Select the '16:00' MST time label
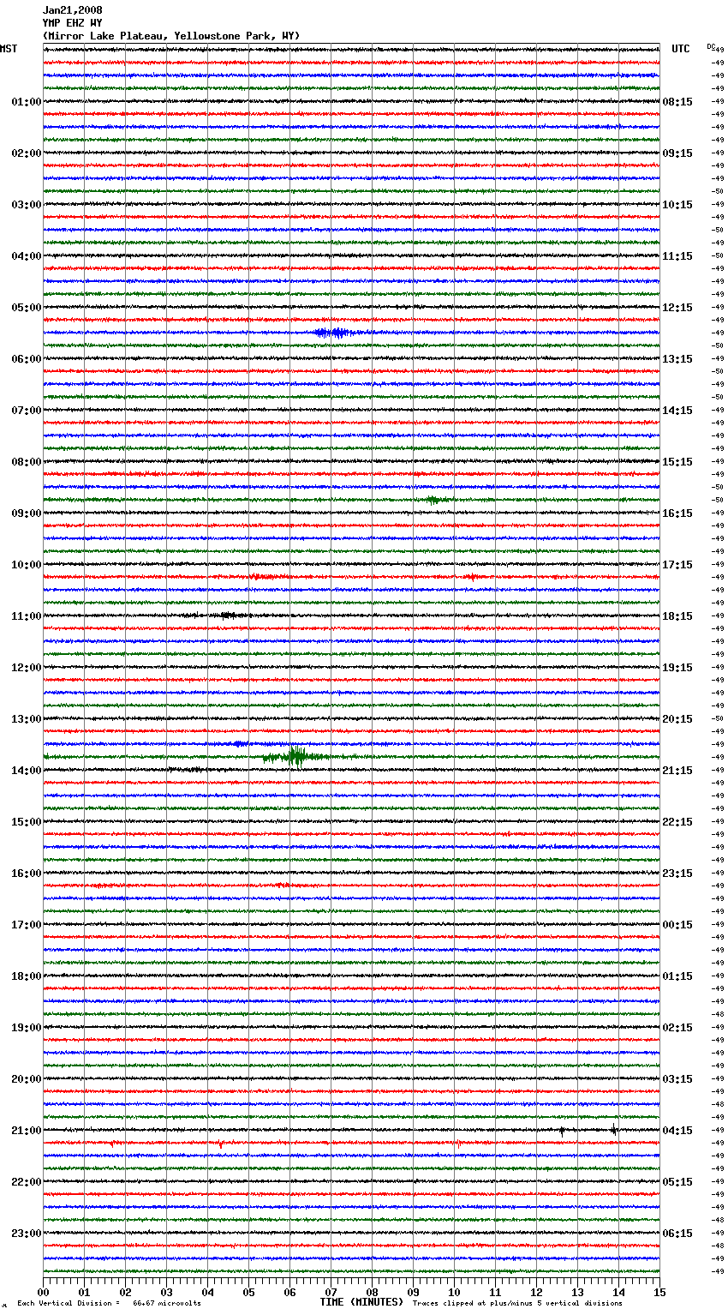The height and width of the screenshot is (1315, 728). pos(27,874)
